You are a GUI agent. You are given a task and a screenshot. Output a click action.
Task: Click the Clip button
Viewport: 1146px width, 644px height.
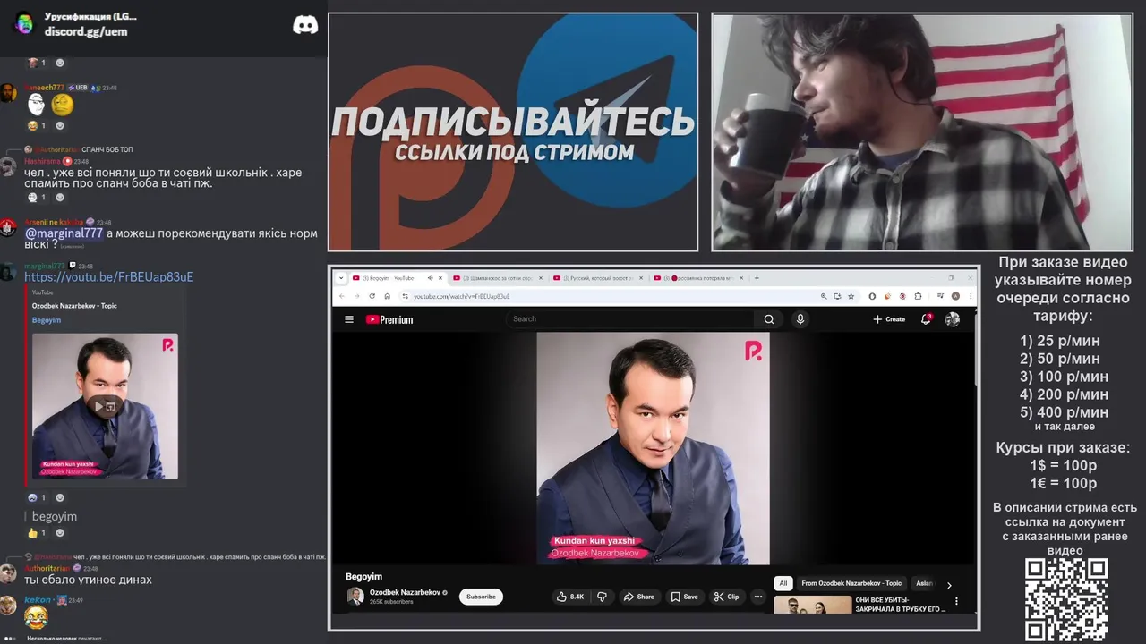click(x=726, y=597)
